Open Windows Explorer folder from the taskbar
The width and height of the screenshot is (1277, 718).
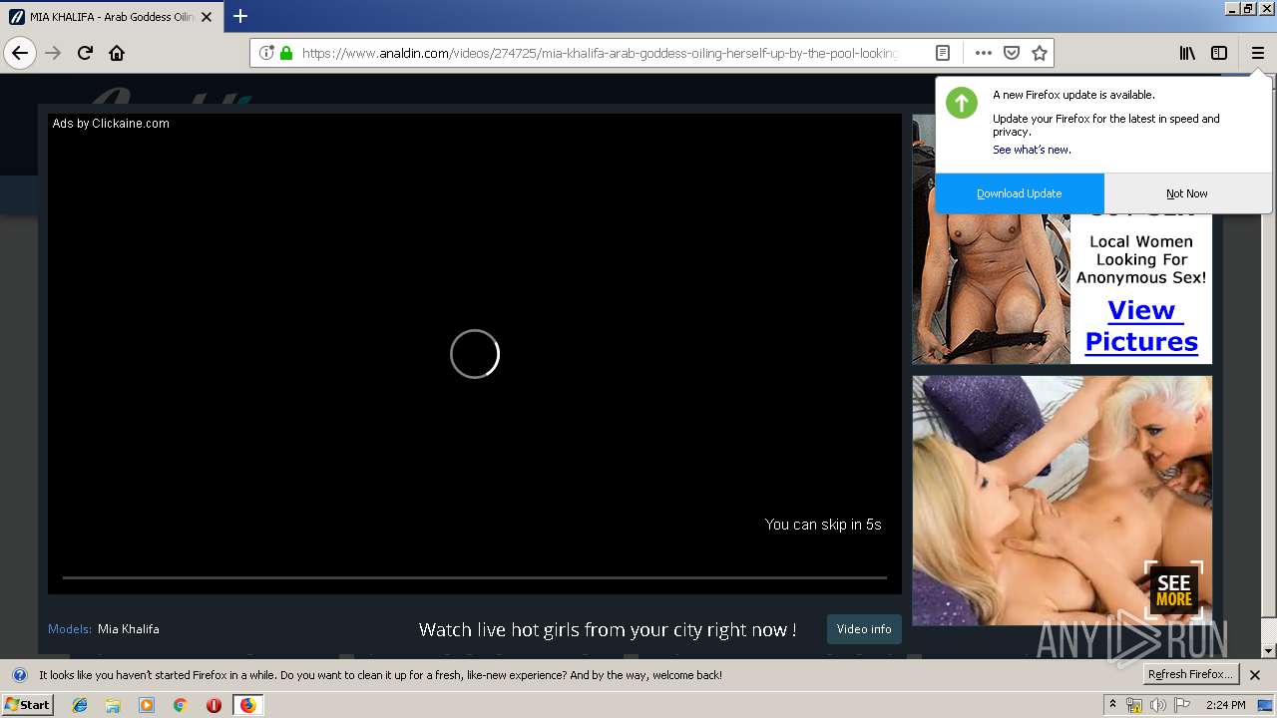coord(113,705)
